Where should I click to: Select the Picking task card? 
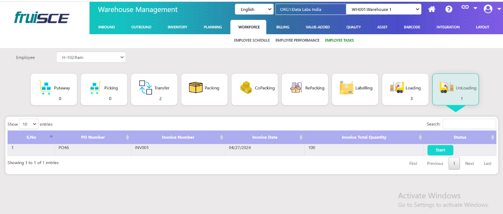(104, 89)
